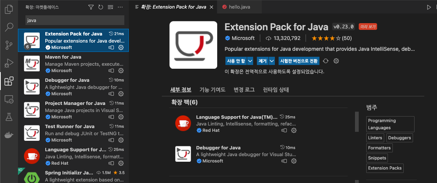Viewport: 437px width, 183px height.
Task: Click Programming Languages category tag
Action: click(x=390, y=124)
